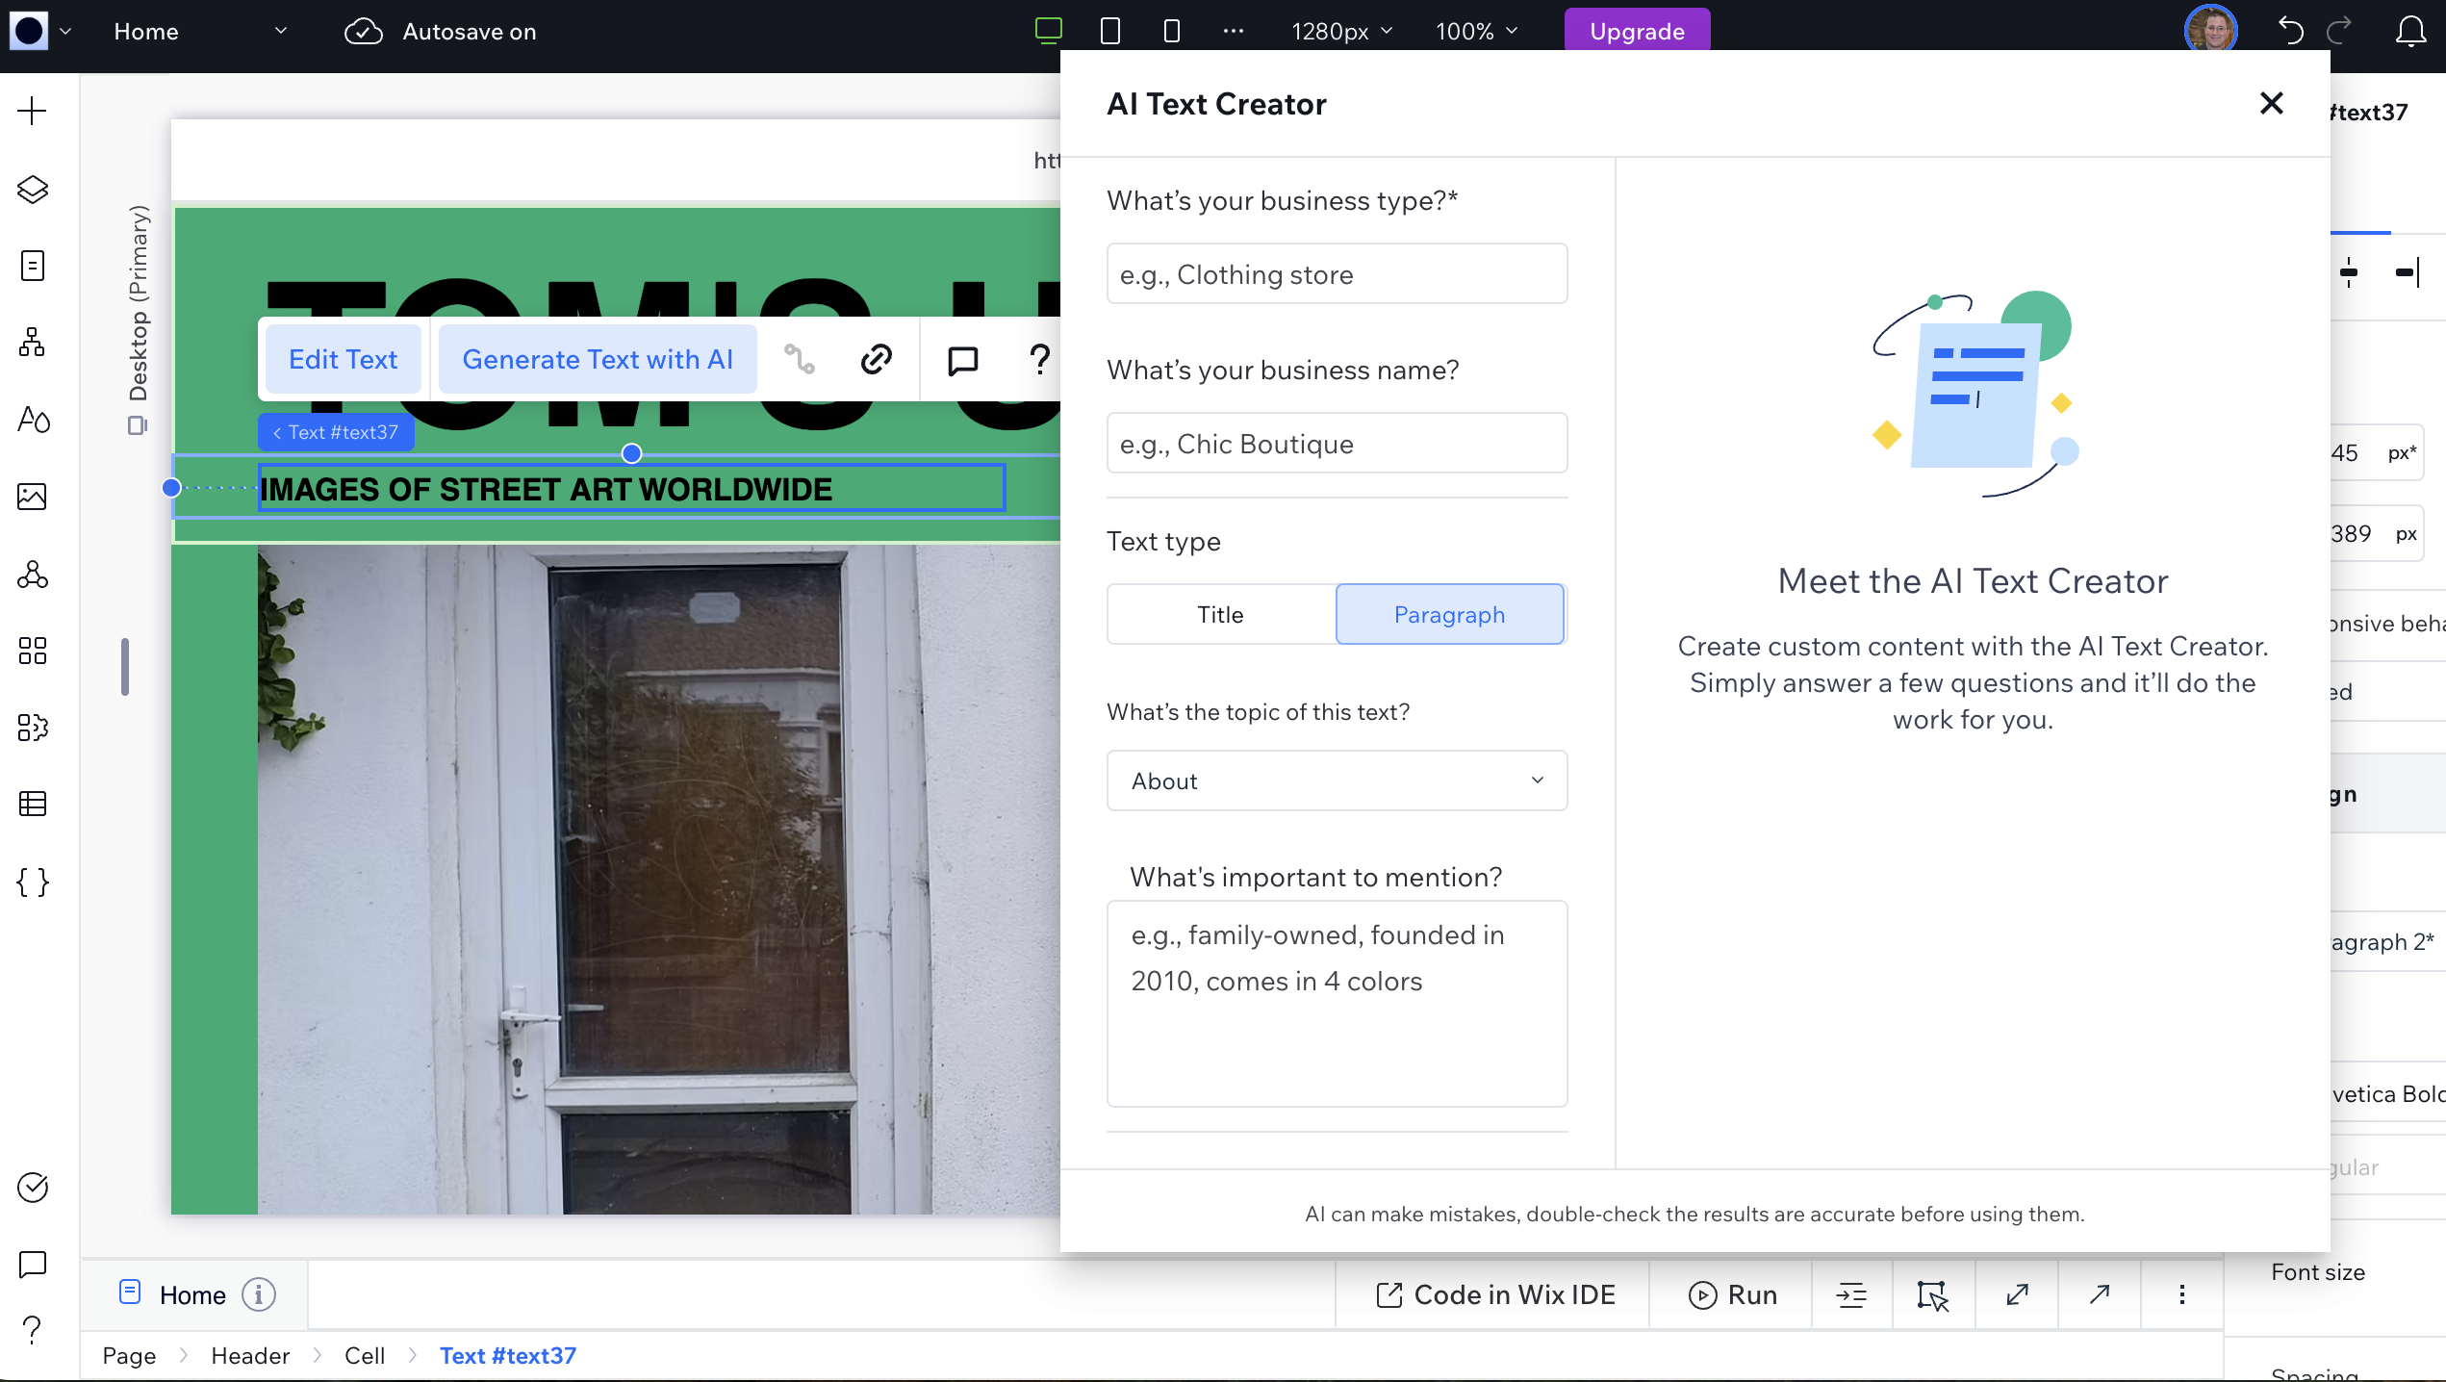Click the Autosave on cloud indicator
Image resolution: width=2446 pixels, height=1382 pixels.
[440, 31]
